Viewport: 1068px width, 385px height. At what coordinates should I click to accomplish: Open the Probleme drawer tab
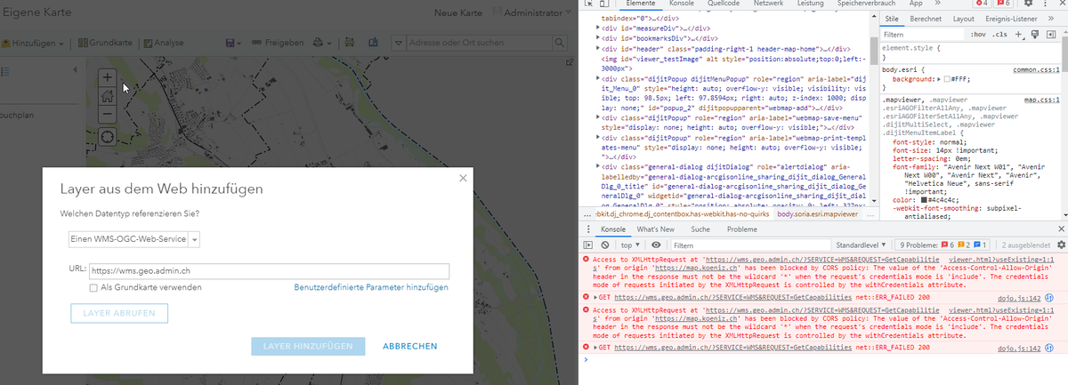pos(742,229)
